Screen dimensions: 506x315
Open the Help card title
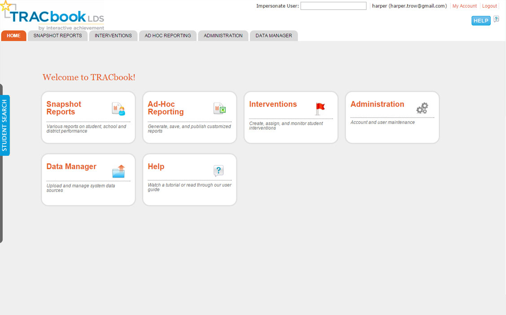point(156,166)
